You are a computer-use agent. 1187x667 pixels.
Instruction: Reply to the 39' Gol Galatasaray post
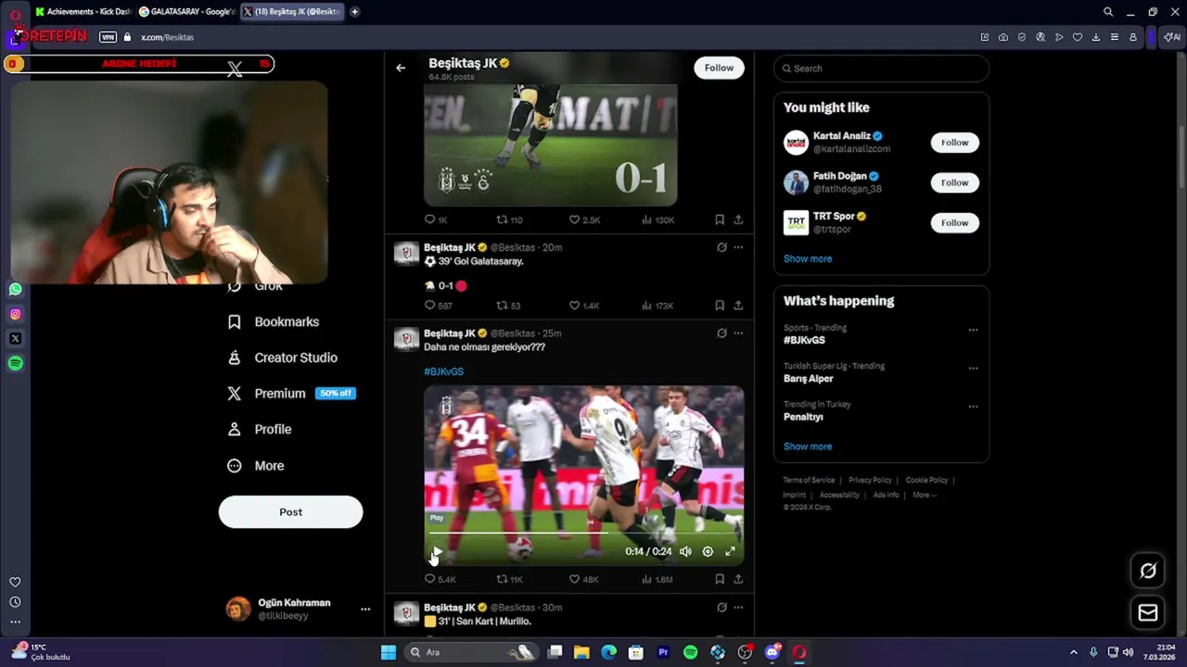tap(438, 306)
